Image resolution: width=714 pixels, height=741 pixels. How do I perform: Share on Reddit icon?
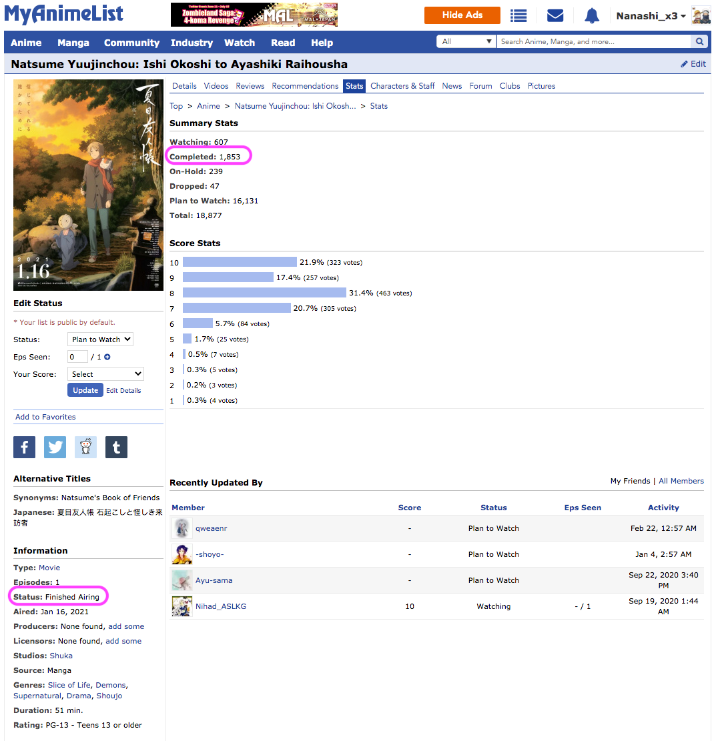click(x=85, y=448)
